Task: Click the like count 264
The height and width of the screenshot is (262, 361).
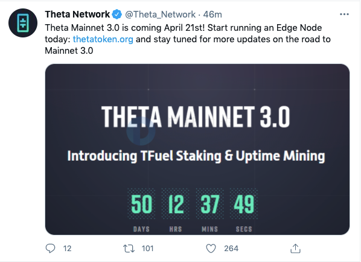Action: point(231,248)
